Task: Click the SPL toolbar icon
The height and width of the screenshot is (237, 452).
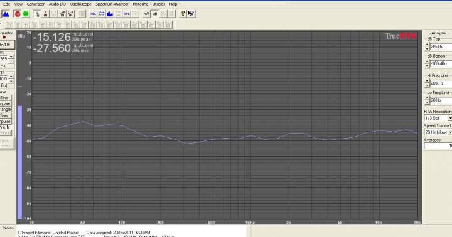Action: pos(127,14)
